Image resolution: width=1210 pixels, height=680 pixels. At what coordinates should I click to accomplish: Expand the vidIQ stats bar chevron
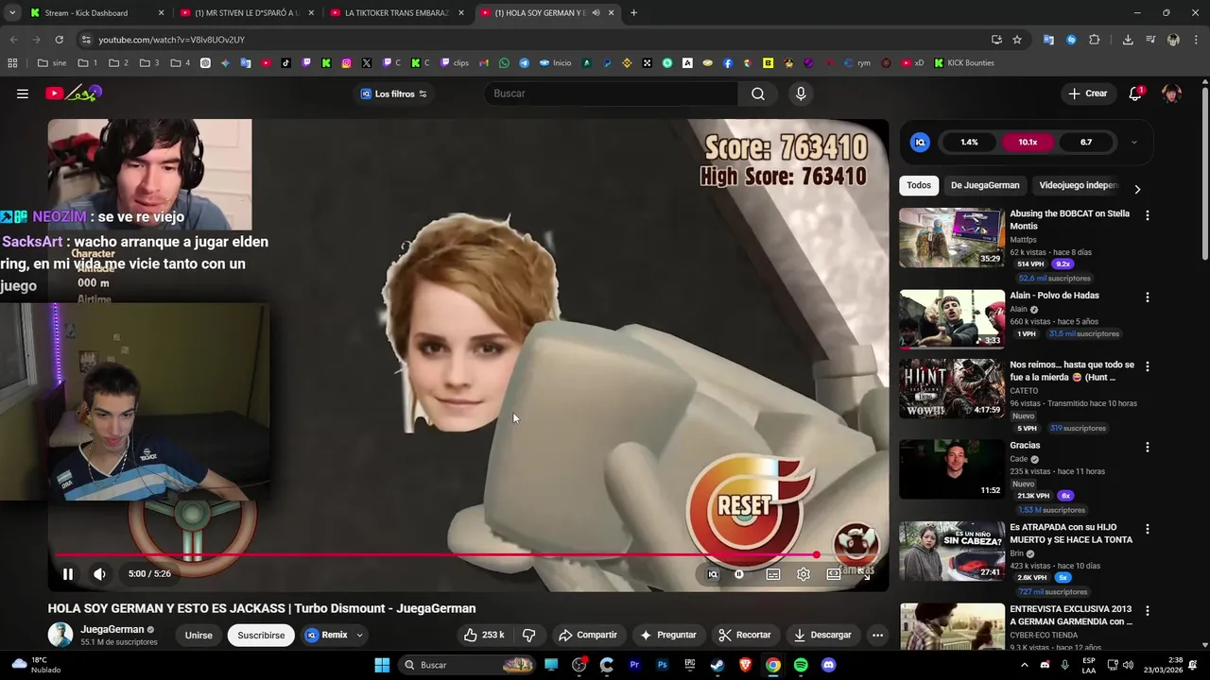[1133, 143]
